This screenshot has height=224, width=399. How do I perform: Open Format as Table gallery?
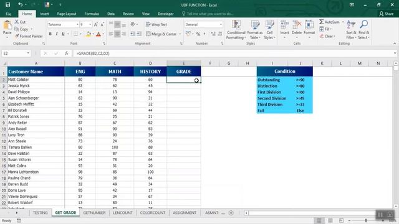(x=255, y=30)
